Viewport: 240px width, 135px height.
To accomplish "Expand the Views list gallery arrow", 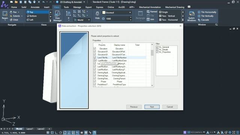I will click(50, 20).
